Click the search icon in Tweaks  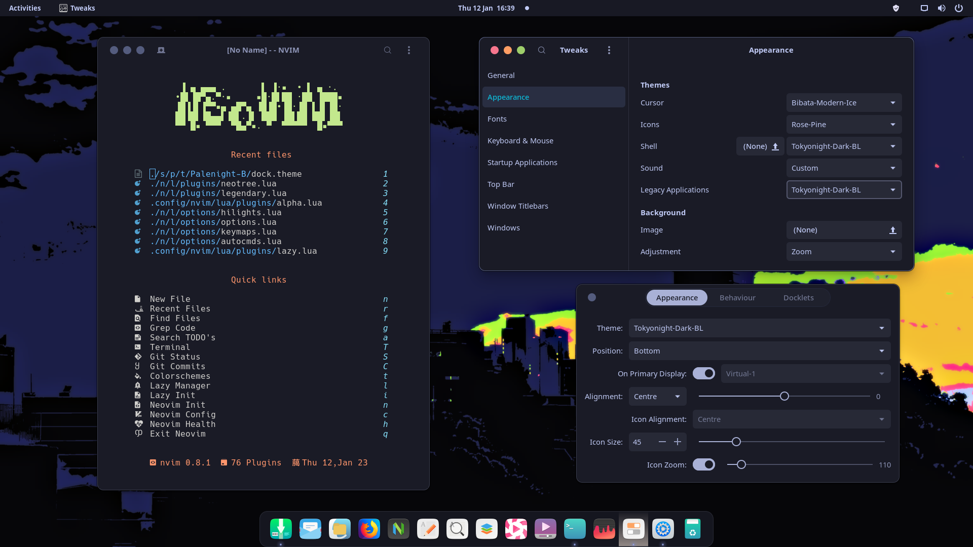[x=542, y=50]
